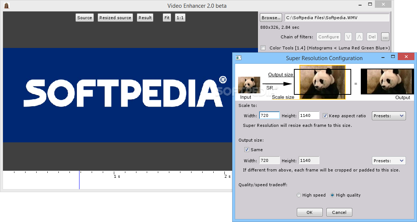Click the blue playhead on timeline

79,180
